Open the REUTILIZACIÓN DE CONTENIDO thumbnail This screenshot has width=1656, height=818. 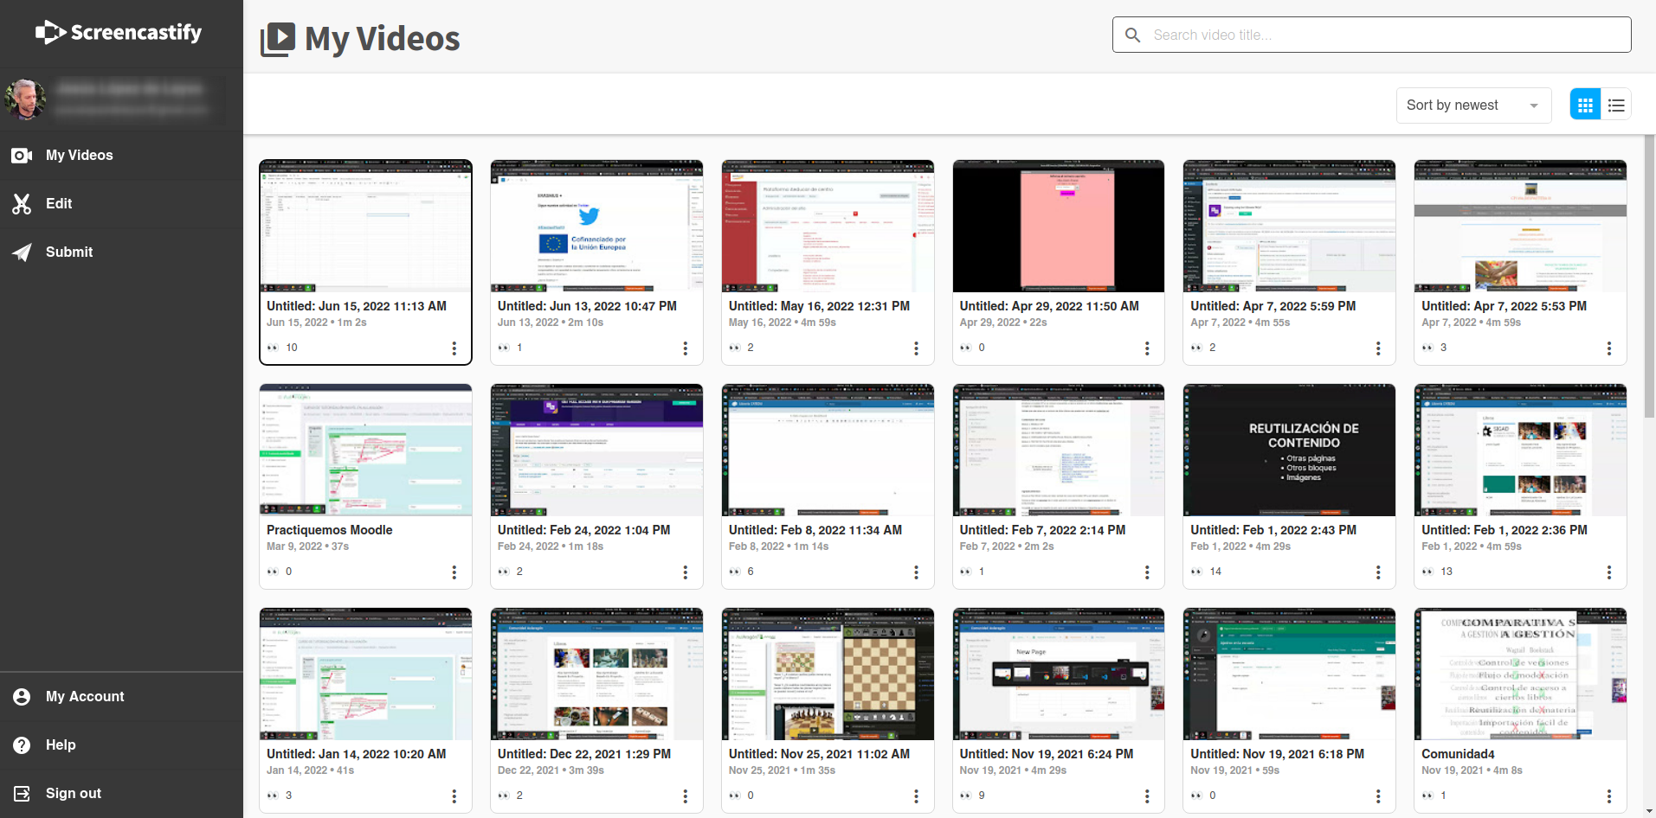pyautogui.click(x=1290, y=451)
